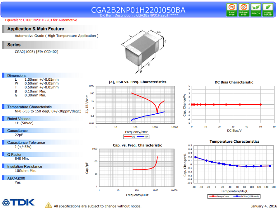Click the Halogen Free badge icon
Screen dimensions: 280x209
pyautogui.click(x=244, y=10)
